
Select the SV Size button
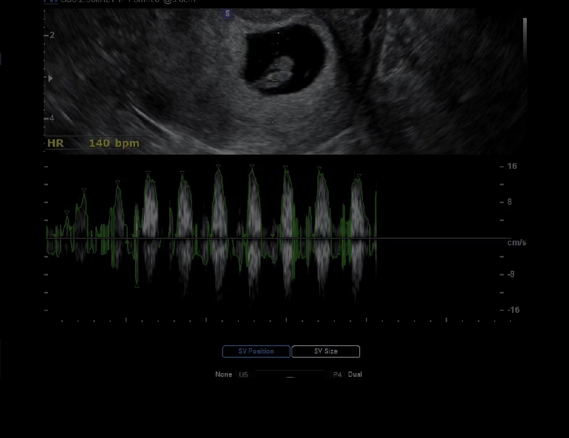(325, 351)
